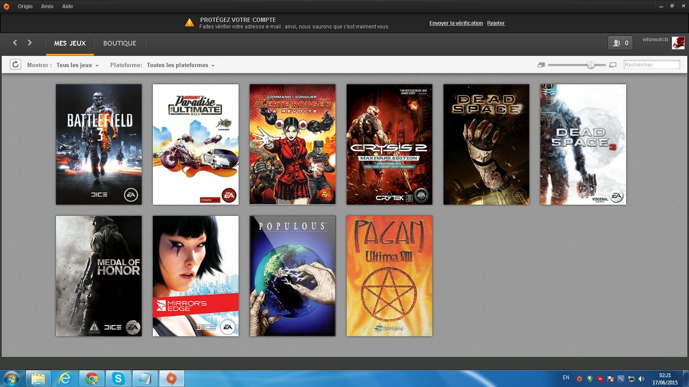
Task: Switch to the BOUTIQUE tab
Action: [120, 43]
